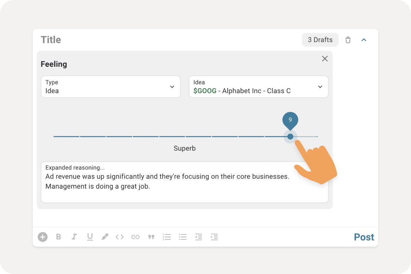Insert a block quote

click(151, 237)
